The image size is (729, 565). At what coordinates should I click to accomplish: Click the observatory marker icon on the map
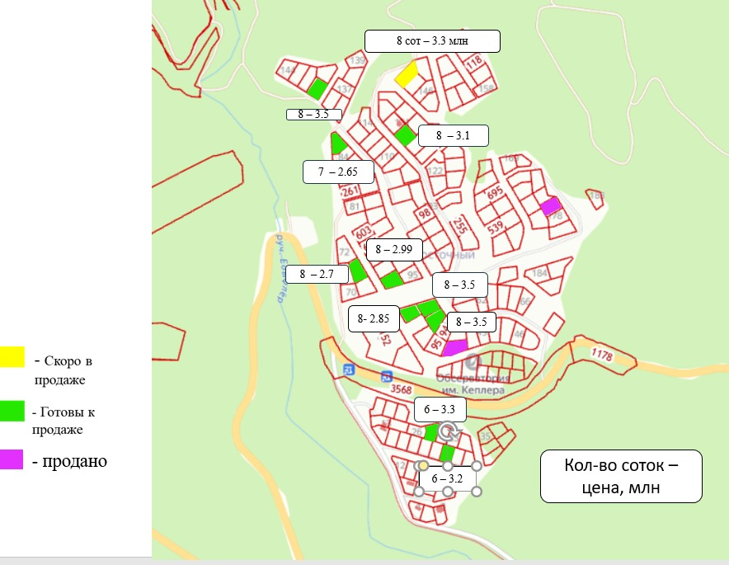(x=472, y=362)
